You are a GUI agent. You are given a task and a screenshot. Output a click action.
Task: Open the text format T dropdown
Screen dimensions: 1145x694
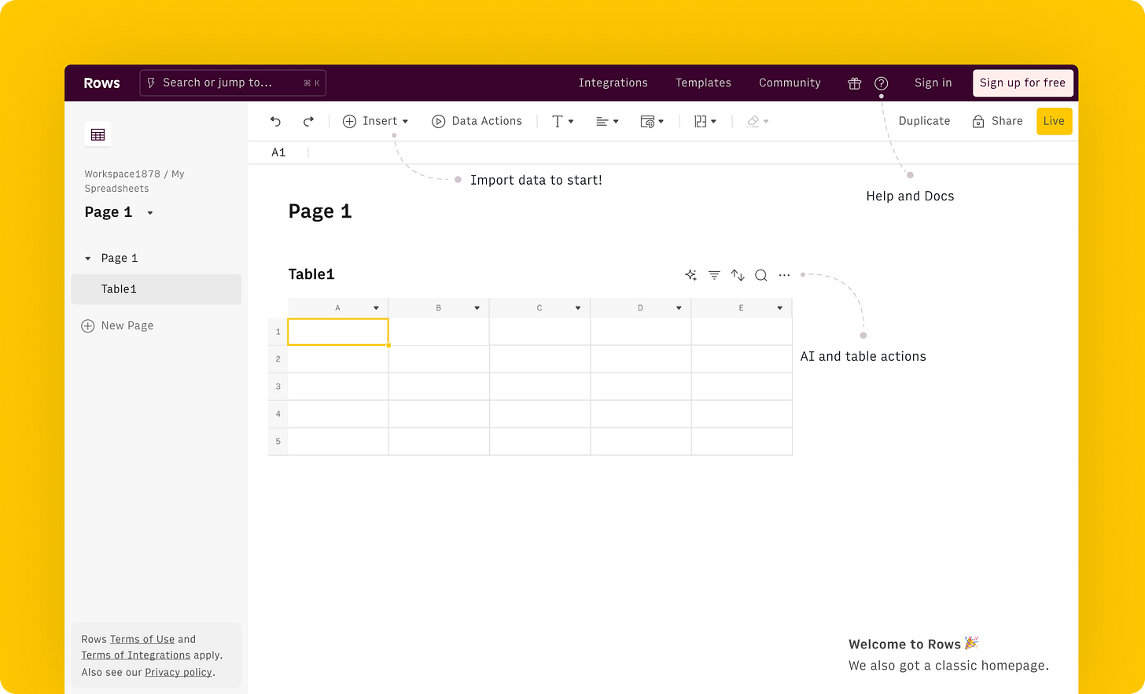[563, 121]
